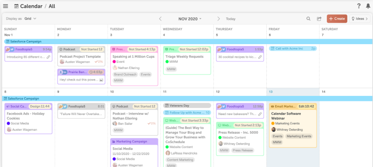Click the share calendar icon

click(x=319, y=19)
